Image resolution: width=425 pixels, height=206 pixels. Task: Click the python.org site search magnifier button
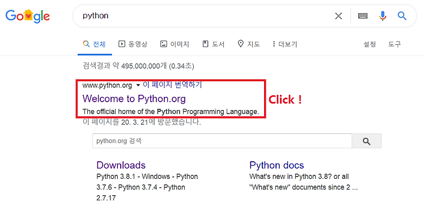click(367, 141)
